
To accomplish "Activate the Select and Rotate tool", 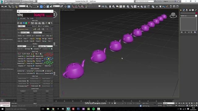I will click(x=45, y=6).
